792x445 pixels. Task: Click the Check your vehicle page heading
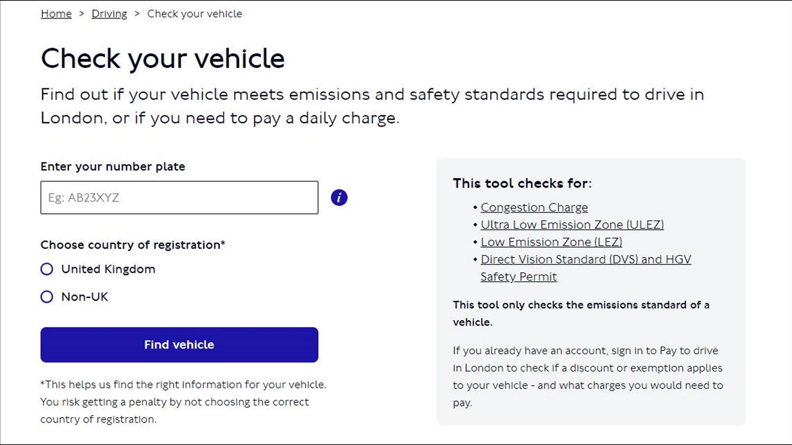(163, 58)
